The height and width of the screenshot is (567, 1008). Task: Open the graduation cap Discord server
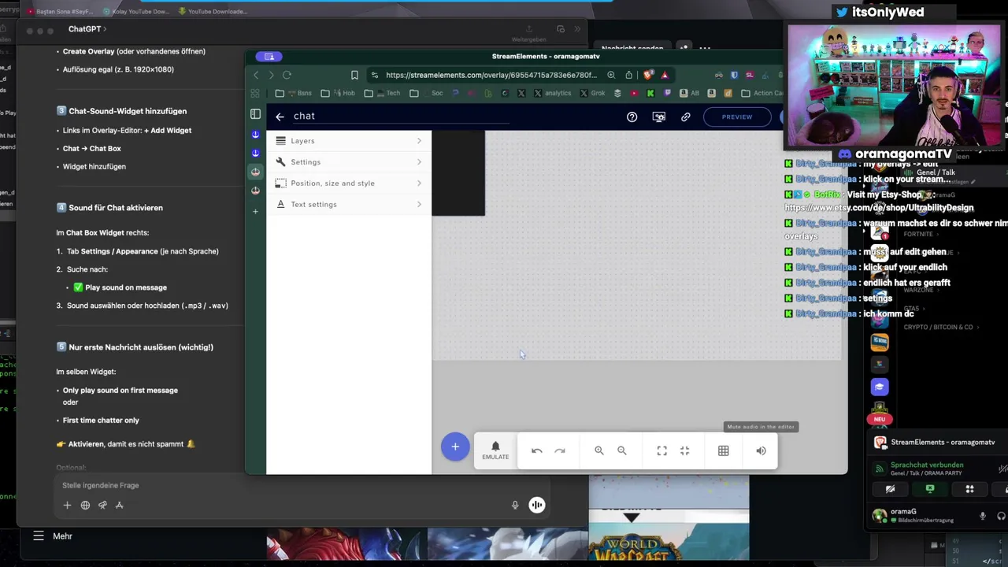pos(880,387)
